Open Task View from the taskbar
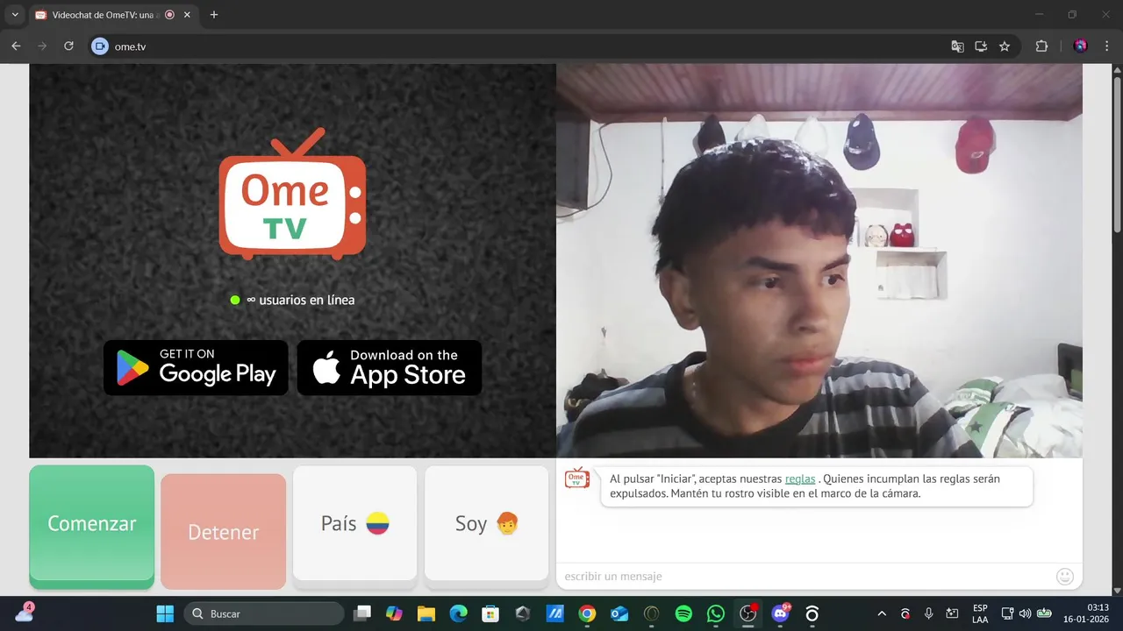The image size is (1123, 631). (x=362, y=613)
